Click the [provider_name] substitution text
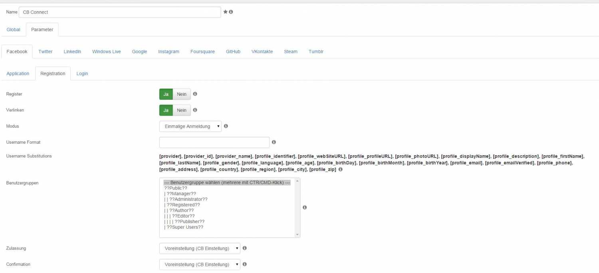The height and width of the screenshot is (273, 599). [234, 156]
